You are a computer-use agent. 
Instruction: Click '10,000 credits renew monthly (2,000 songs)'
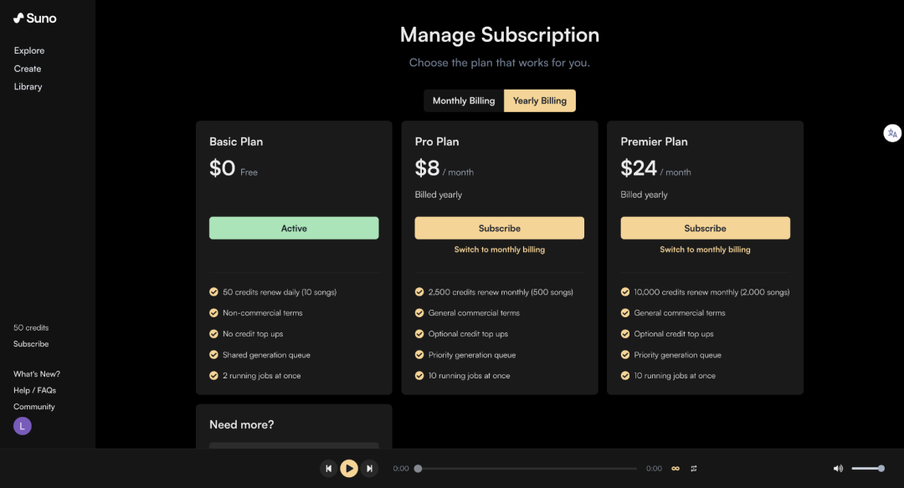click(x=711, y=292)
